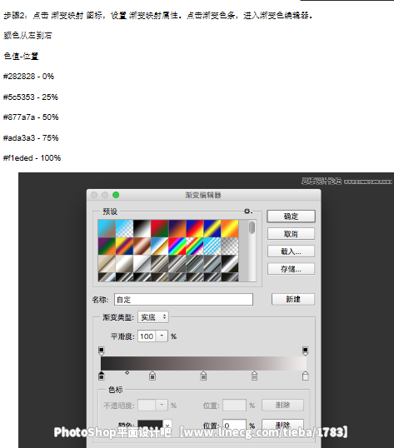The height and width of the screenshot is (448, 394).
Task: Click the right opacity stop above gradient bar
Action: coord(305,351)
